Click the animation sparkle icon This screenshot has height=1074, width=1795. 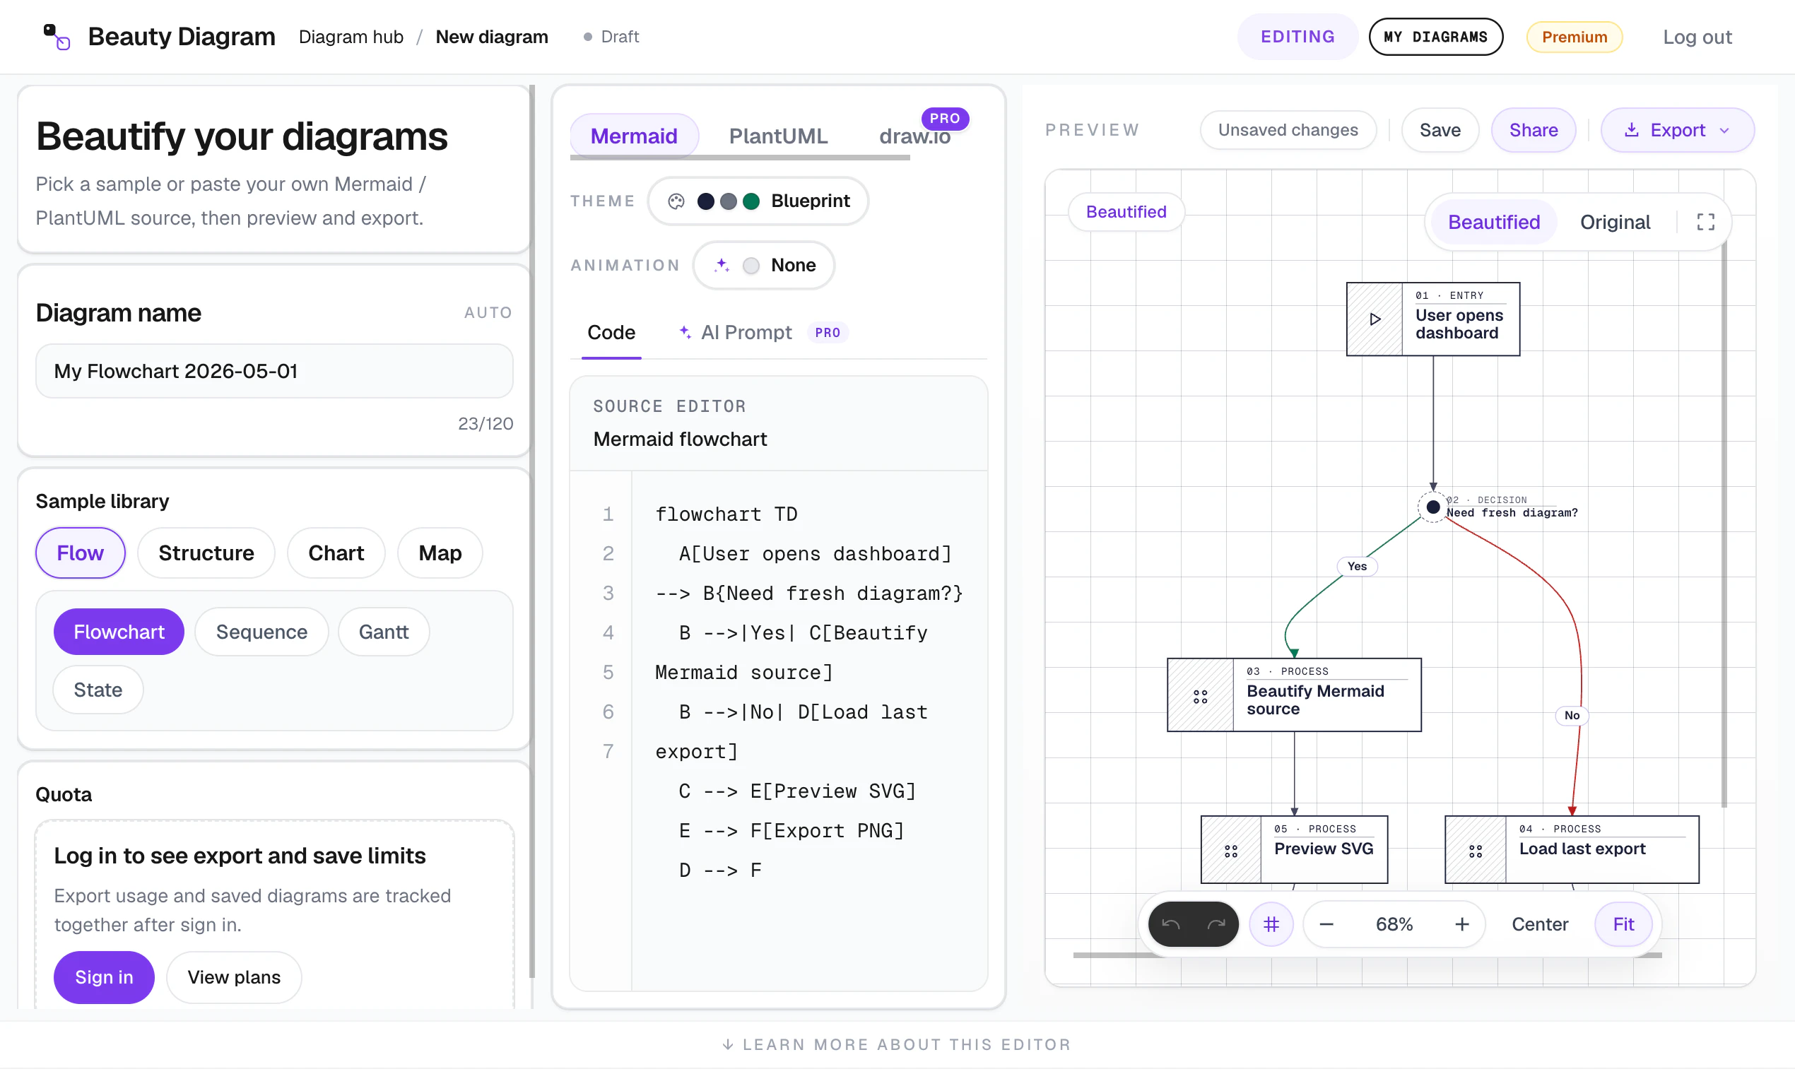pyautogui.click(x=722, y=265)
